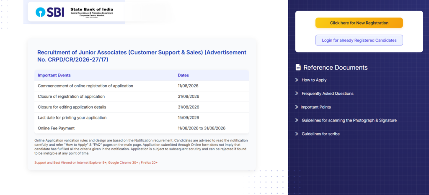The image size is (429, 195).
Task: Open the Guidelines for scribe link
Action: (x=320, y=134)
